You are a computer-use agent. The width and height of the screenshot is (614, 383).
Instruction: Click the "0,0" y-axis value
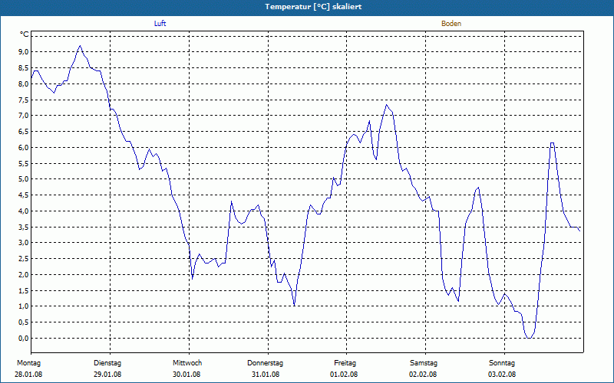click(24, 339)
